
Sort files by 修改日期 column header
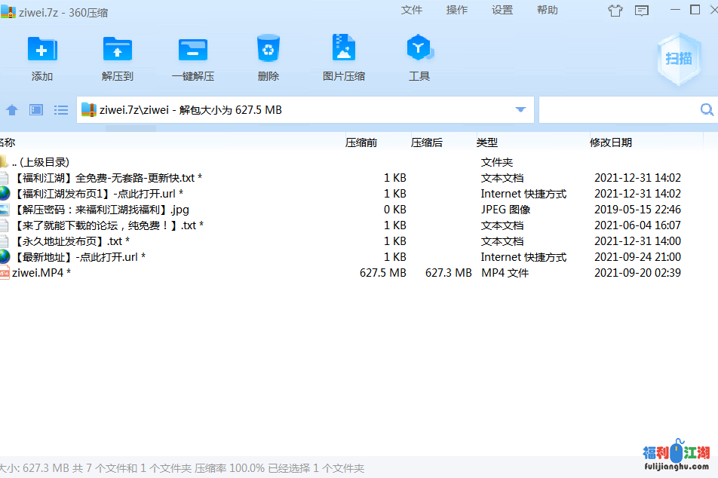click(611, 142)
